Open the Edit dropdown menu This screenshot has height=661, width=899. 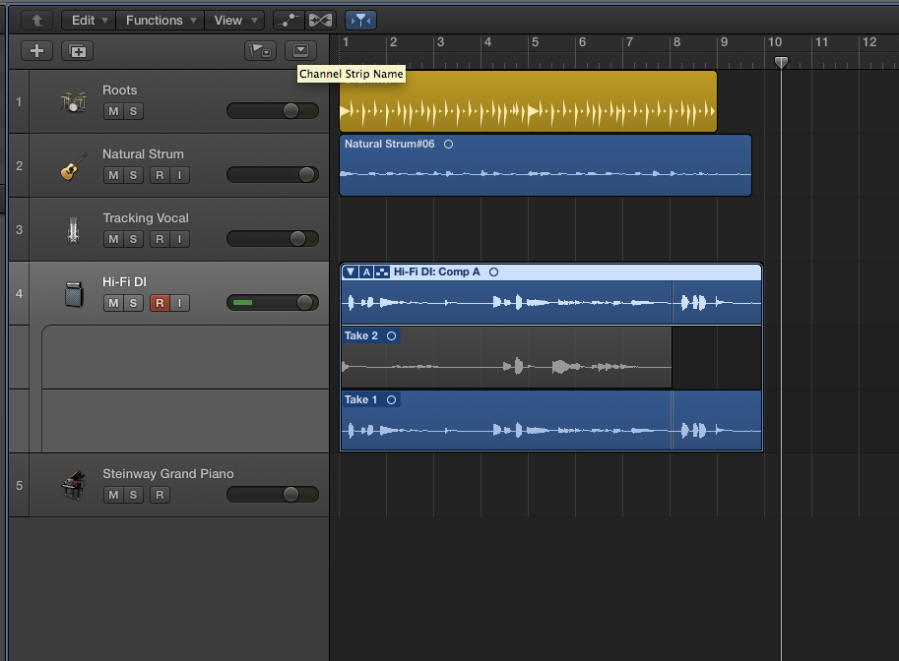89,20
